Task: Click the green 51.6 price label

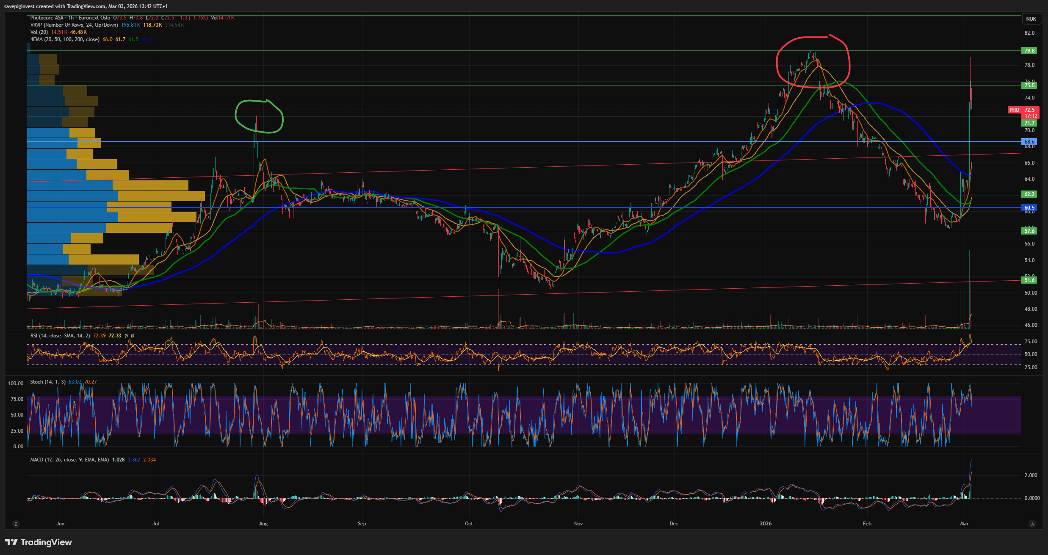Action: coord(1029,280)
